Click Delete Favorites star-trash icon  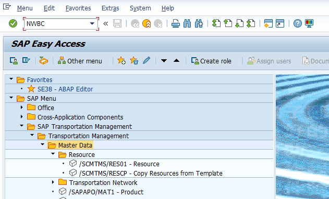(134, 61)
